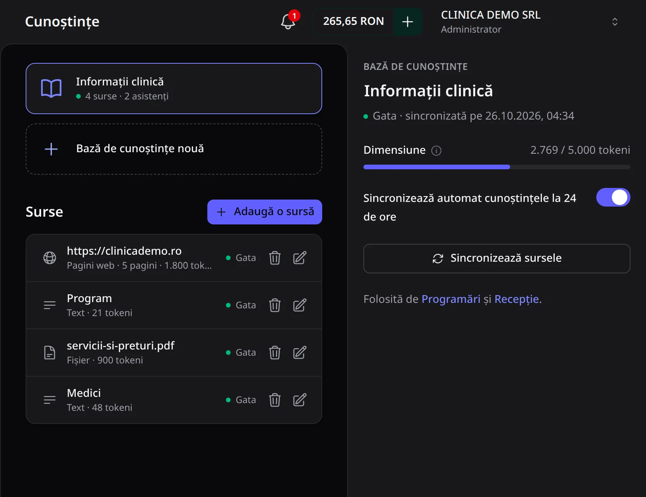The image size is (646, 497).
Task: Add credit with the plus beside 265,65 RON
Action: point(408,22)
